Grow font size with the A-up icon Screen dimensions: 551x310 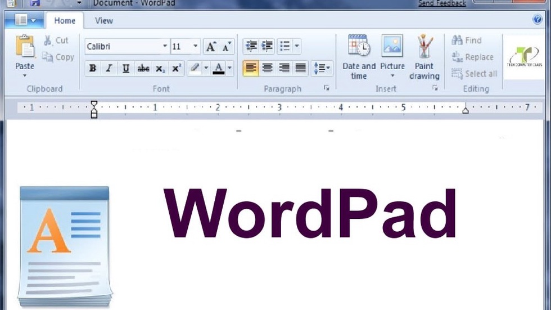pyautogui.click(x=210, y=47)
